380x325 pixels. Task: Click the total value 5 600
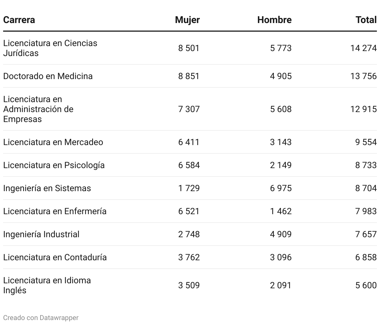(x=366, y=285)
